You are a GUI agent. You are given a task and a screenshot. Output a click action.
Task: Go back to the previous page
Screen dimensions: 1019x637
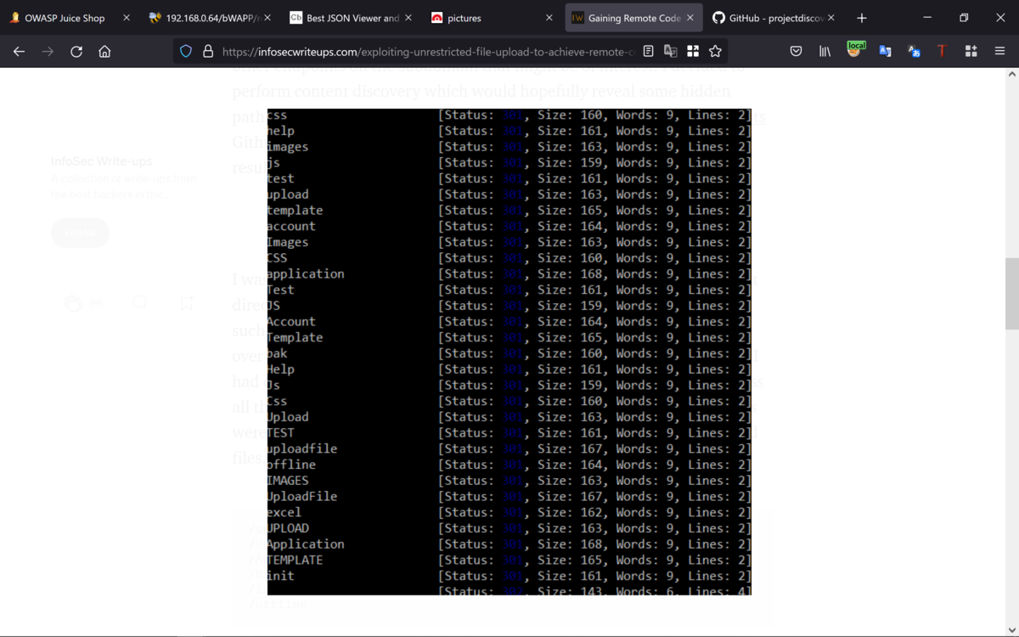20,52
